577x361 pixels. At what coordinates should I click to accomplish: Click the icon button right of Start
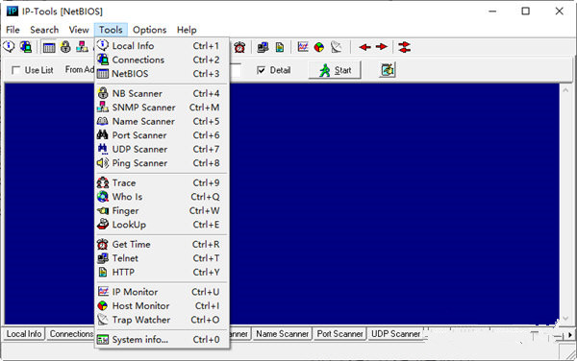(388, 70)
